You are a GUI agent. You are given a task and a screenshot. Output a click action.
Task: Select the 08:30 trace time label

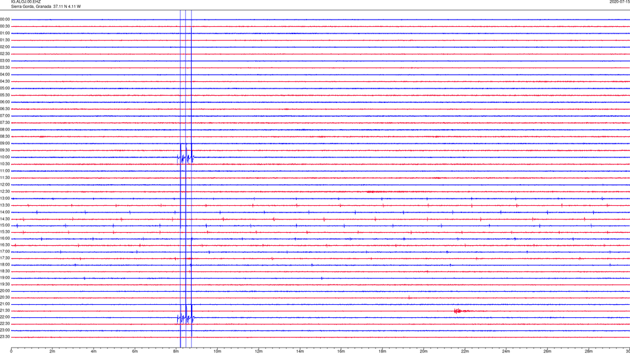(x=5, y=136)
